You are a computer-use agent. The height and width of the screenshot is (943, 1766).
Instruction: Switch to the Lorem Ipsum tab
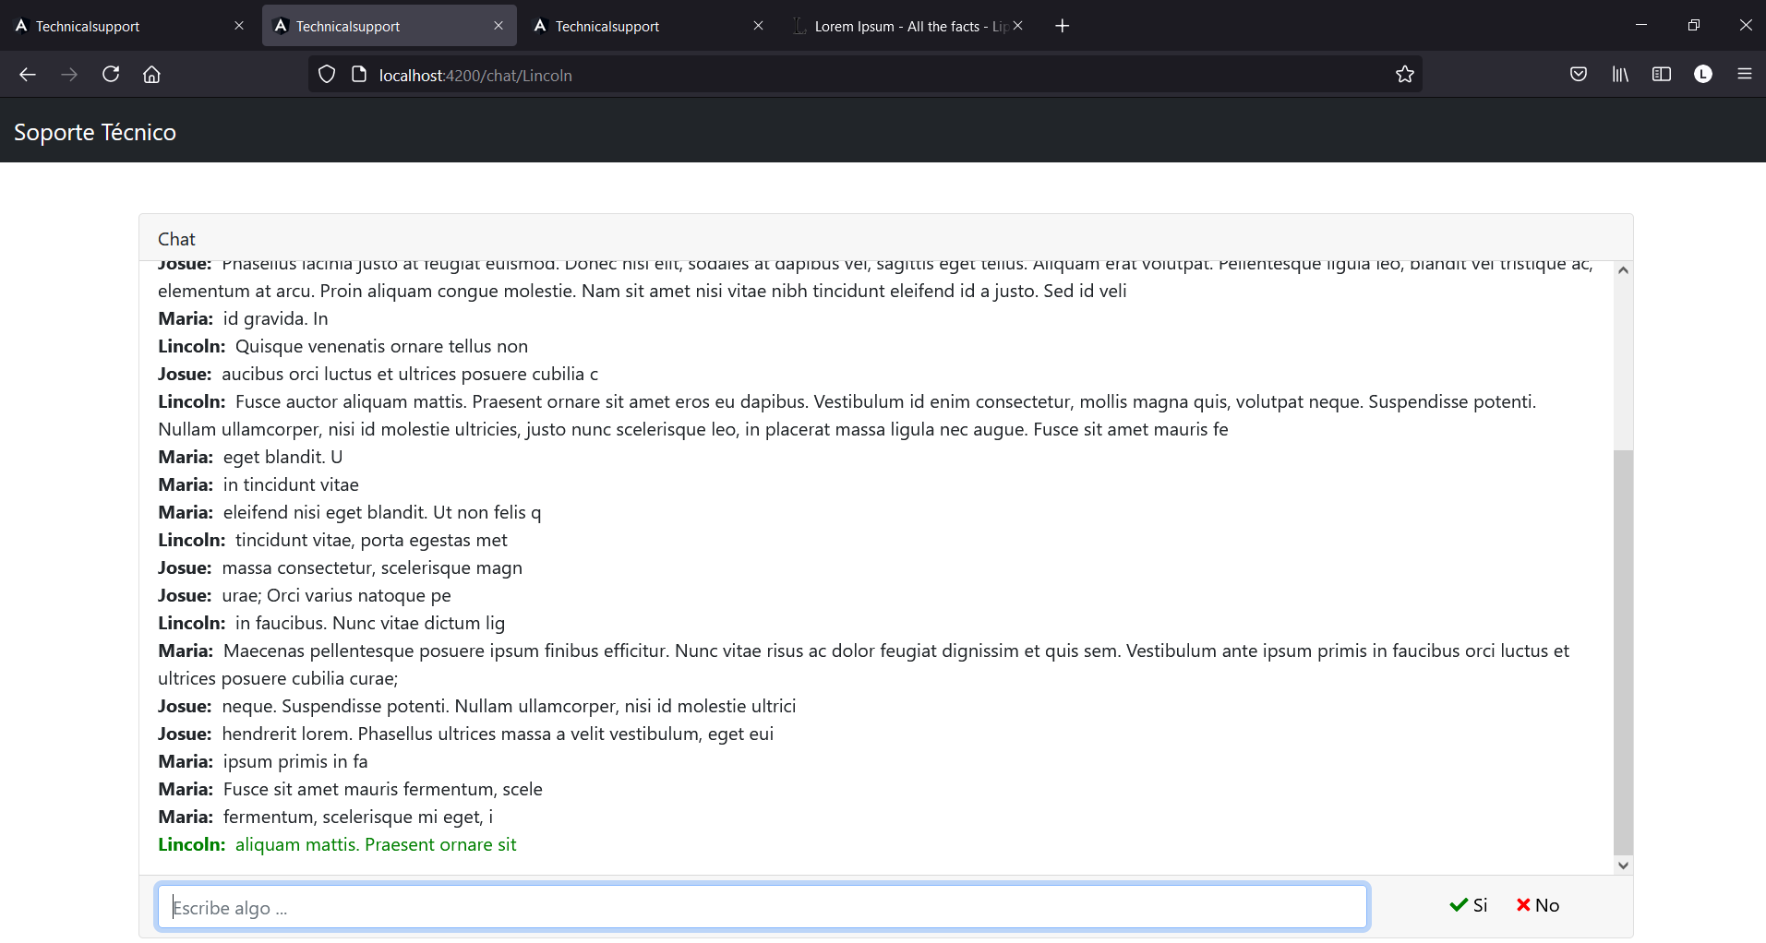(x=900, y=26)
